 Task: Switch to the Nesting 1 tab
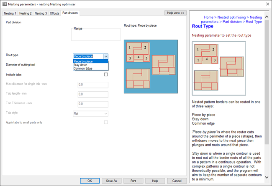10,13
